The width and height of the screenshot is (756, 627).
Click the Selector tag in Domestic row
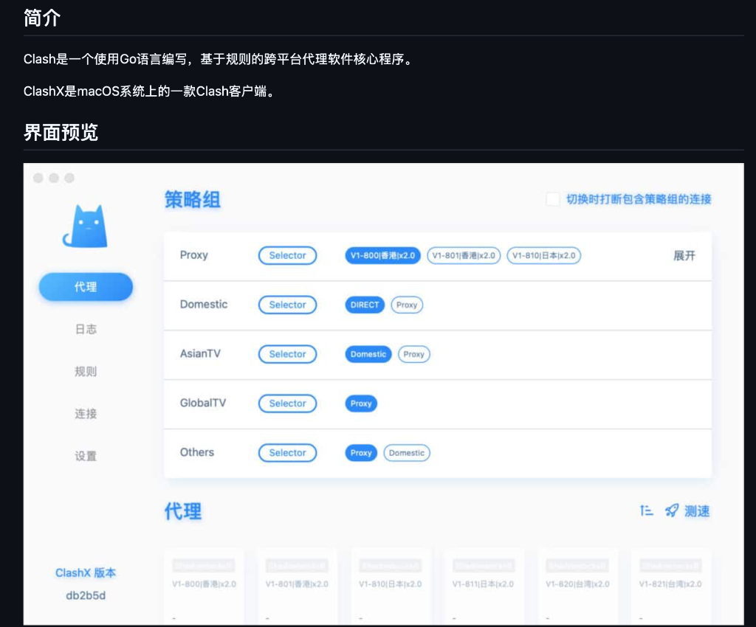click(x=287, y=305)
